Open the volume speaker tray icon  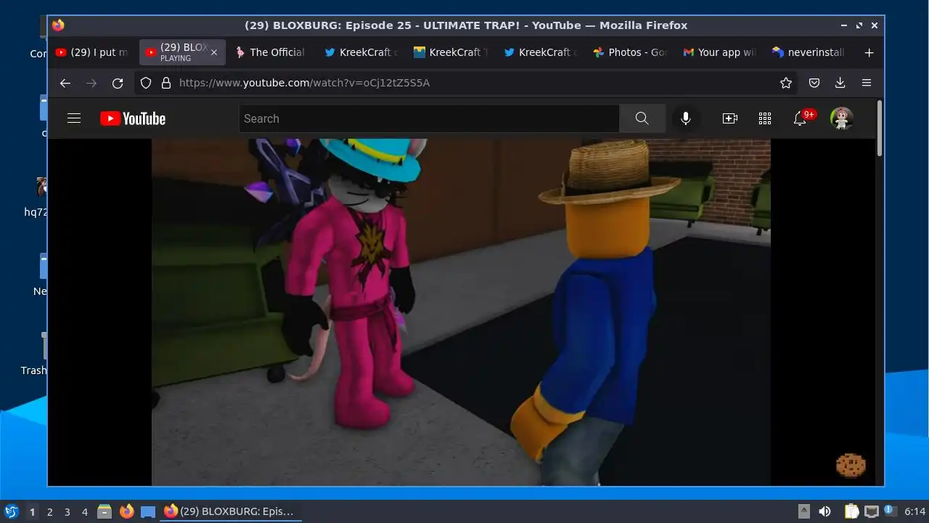click(x=824, y=511)
